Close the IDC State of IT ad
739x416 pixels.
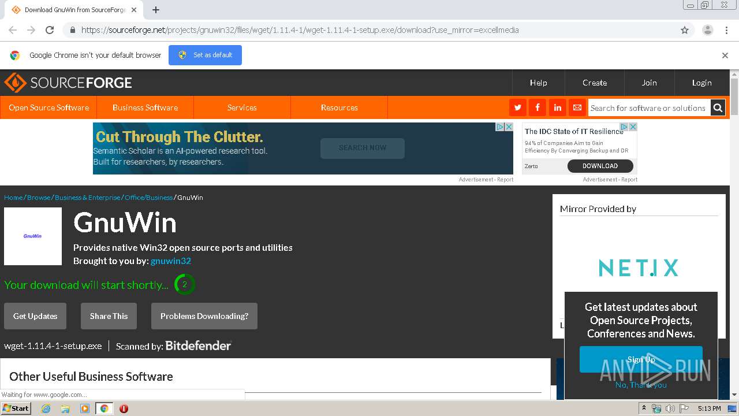(x=633, y=127)
